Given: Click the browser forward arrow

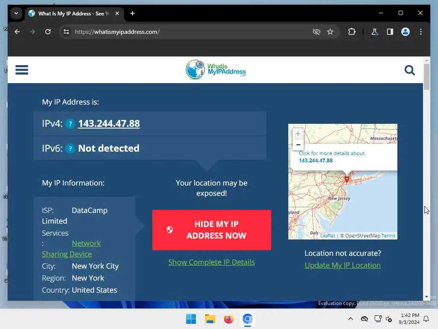Looking at the screenshot, I should pyautogui.click(x=33, y=32).
